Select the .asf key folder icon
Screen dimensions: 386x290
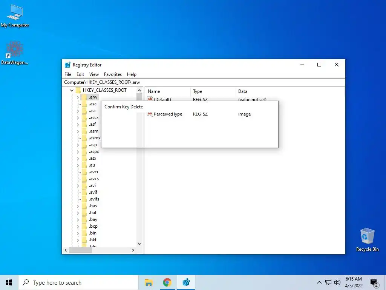(84, 124)
